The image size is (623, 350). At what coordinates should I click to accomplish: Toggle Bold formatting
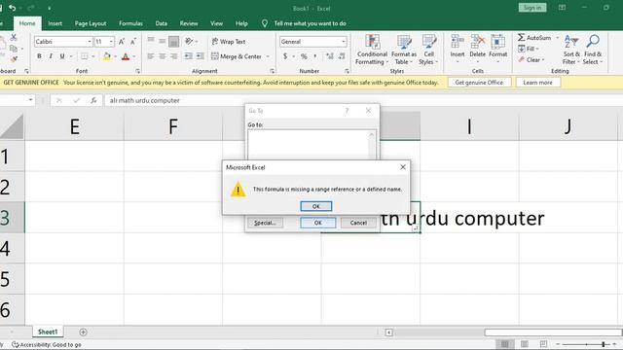(39, 56)
